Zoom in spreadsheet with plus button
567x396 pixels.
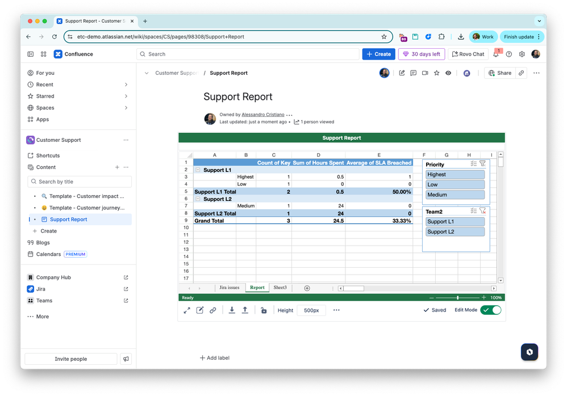pyautogui.click(x=484, y=297)
